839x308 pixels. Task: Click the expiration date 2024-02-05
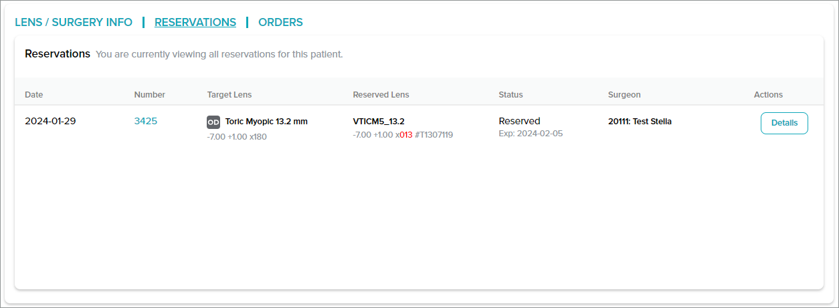pos(540,134)
